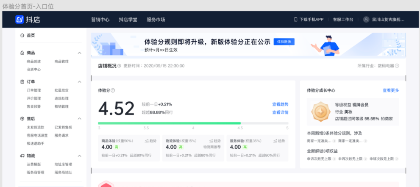Open 商品创建 in sidebar
The image size is (420, 187).
tap(34, 61)
